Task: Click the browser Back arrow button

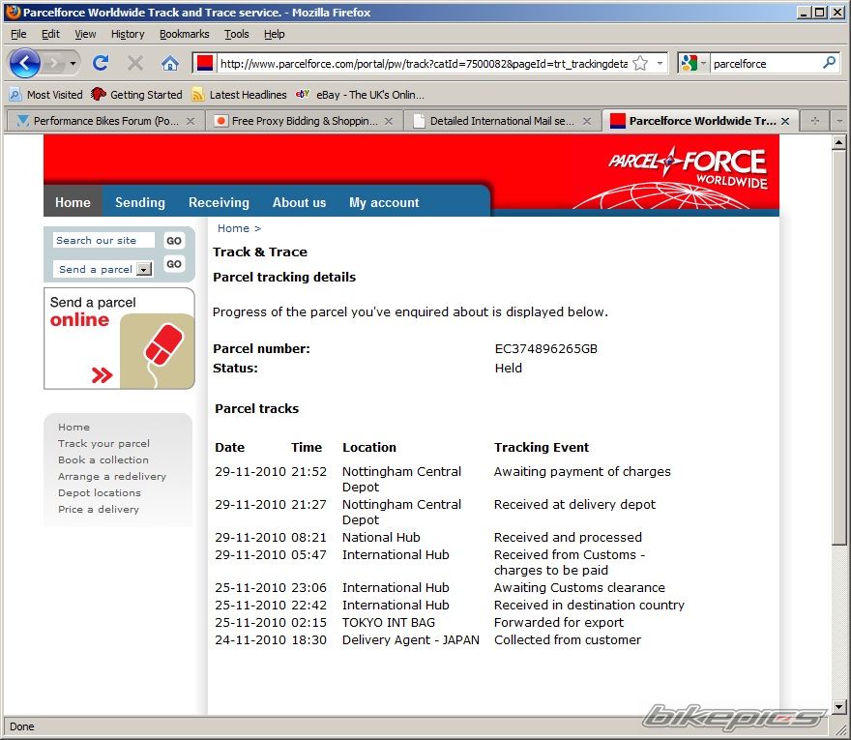Action: (x=25, y=63)
